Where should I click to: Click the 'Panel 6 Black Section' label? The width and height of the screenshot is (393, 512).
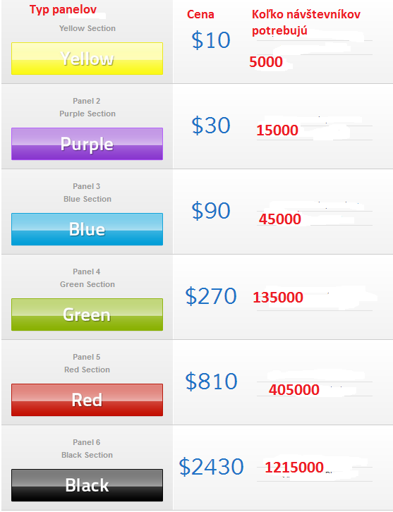click(87, 449)
